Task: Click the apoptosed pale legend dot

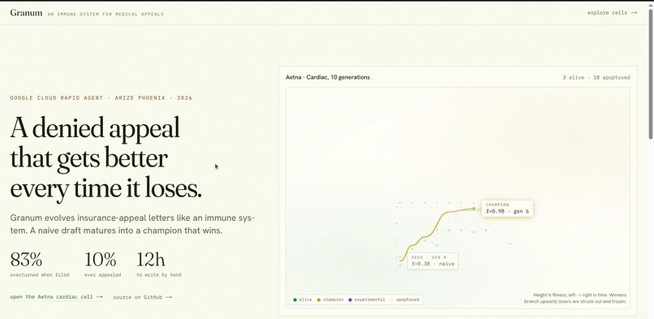Action: pos(392,300)
